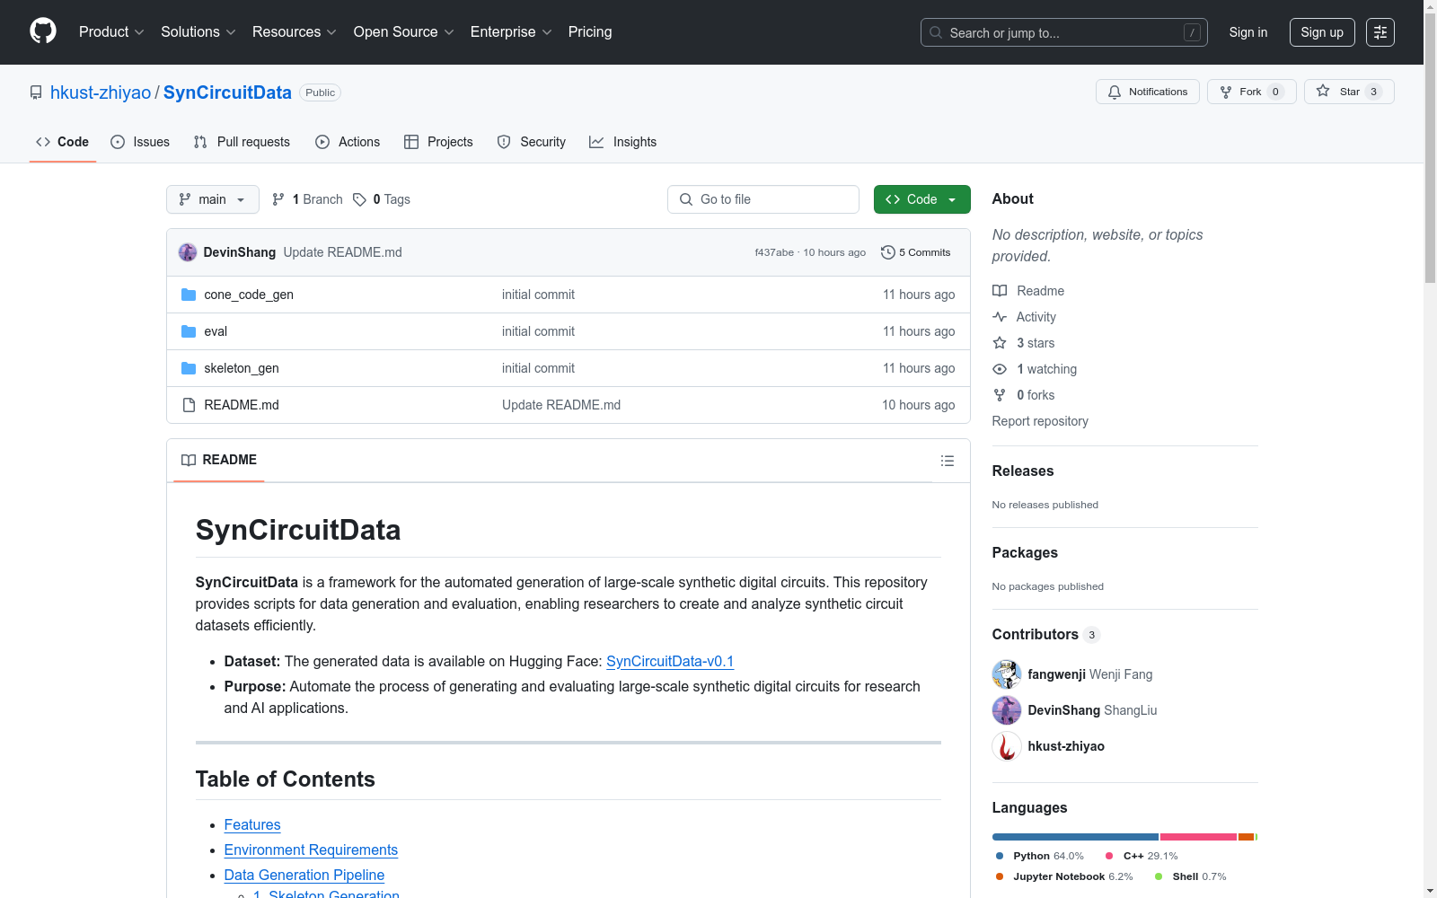Click the Sign in link
1437x898 pixels.
[x=1248, y=32]
